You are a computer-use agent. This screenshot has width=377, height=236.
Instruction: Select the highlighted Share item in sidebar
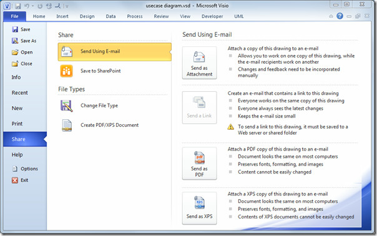25,139
